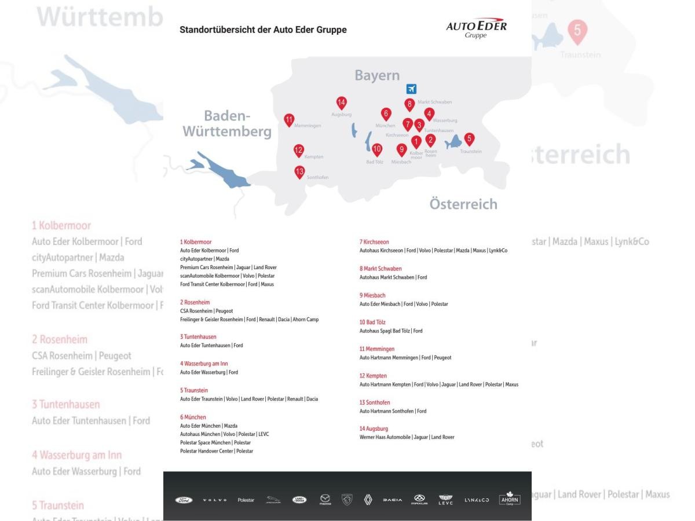Open the Mazda brand logo

pyautogui.click(x=325, y=500)
